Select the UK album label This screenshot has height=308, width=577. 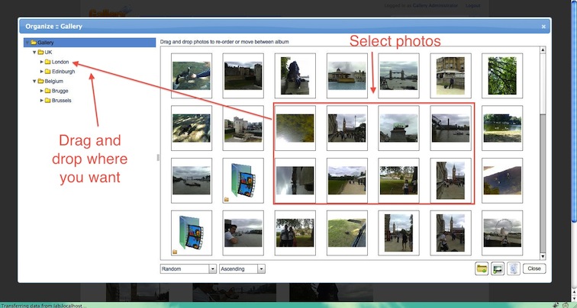click(49, 52)
